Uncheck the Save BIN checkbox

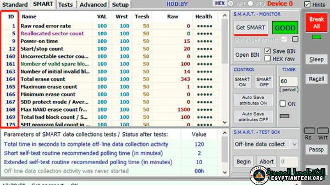[x=267, y=51]
